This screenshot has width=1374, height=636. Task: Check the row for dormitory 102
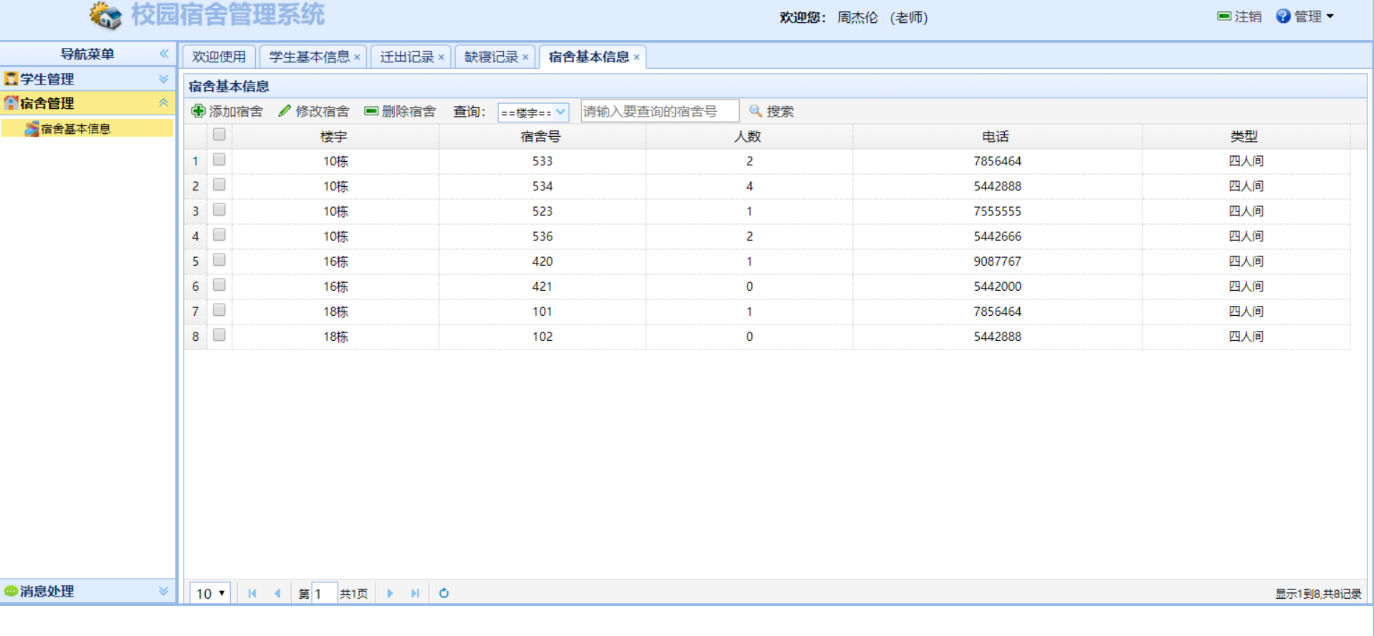click(x=219, y=335)
